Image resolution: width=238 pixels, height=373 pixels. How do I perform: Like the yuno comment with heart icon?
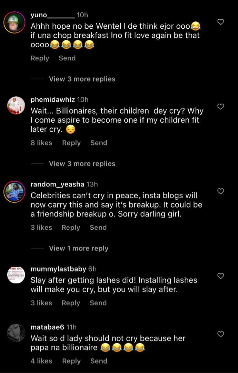pos(221,22)
